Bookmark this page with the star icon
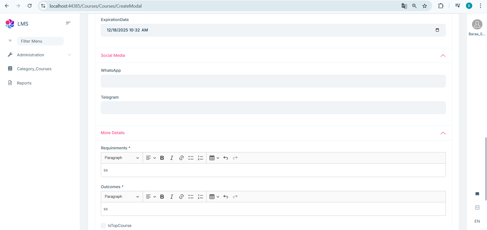 [x=425, y=6]
